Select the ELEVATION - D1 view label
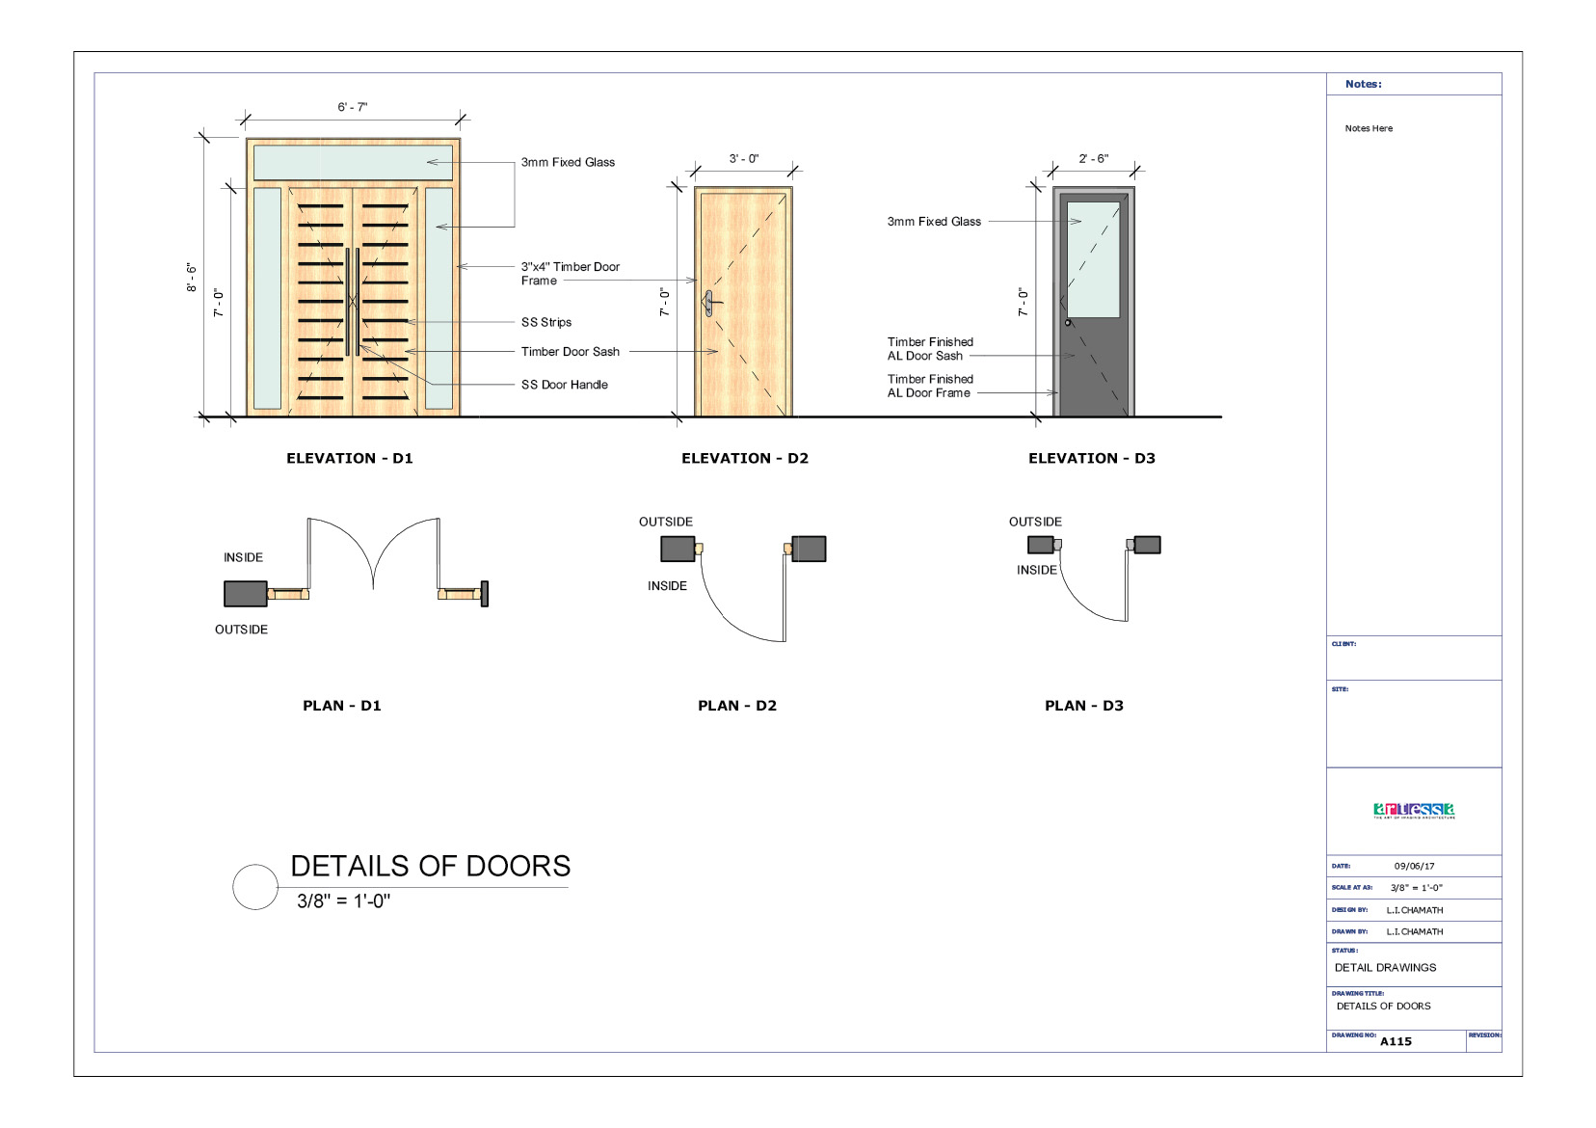The height and width of the screenshot is (1128, 1596). coord(349,459)
